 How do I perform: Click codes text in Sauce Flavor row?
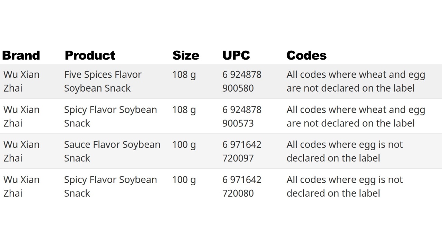[345, 151]
